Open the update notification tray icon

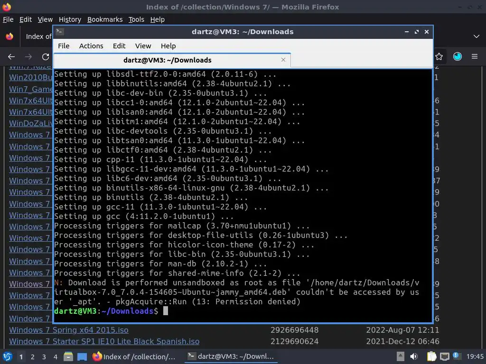pyautogui.click(x=456, y=356)
